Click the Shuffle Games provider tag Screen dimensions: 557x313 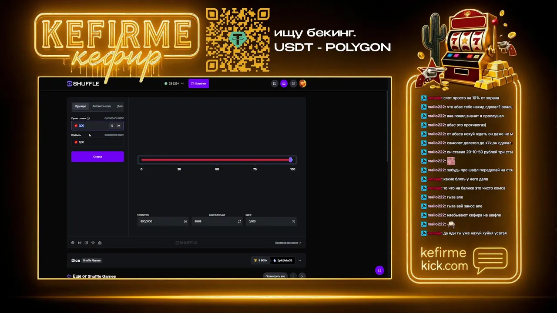[92, 260]
